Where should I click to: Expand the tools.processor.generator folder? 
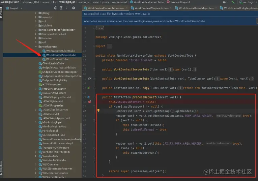36,30
